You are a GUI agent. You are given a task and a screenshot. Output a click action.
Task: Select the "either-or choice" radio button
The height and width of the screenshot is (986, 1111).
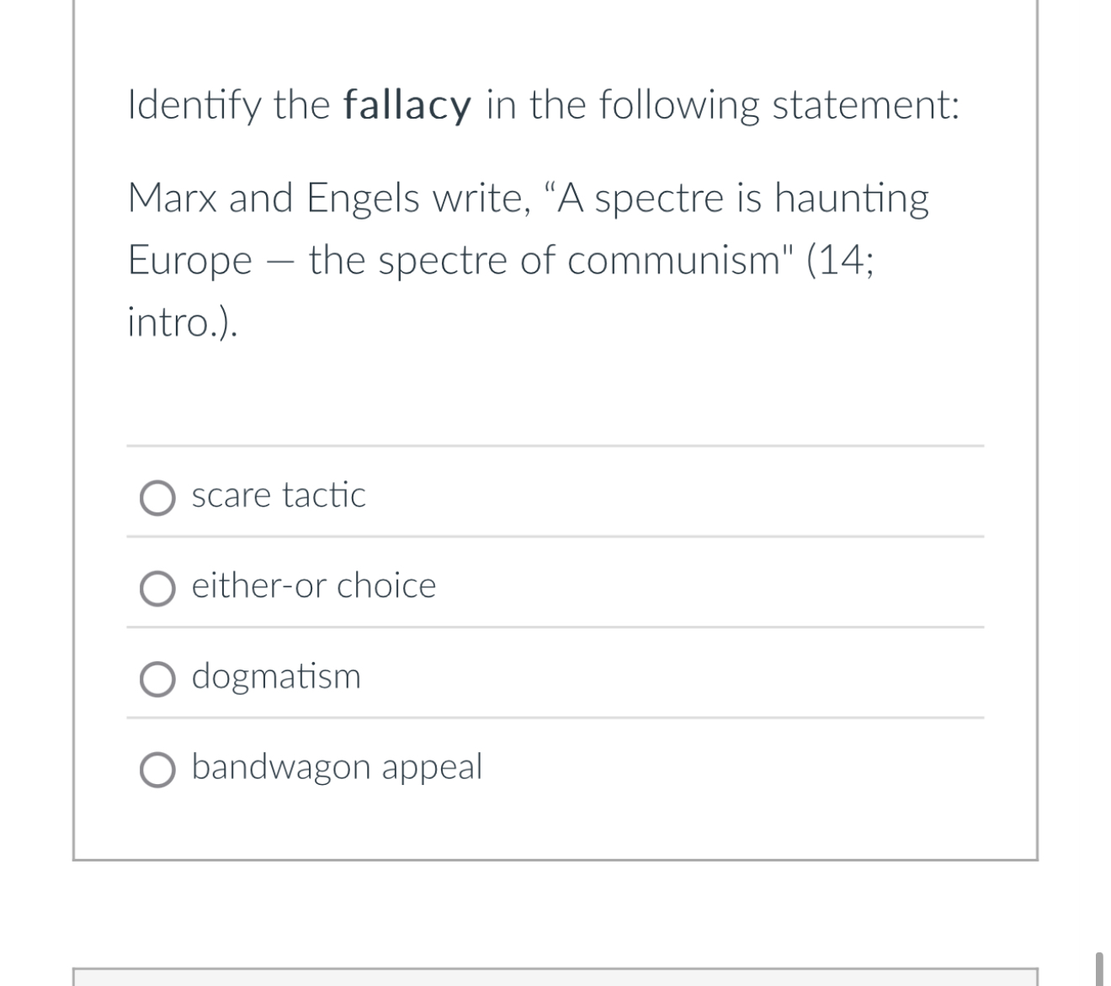tap(157, 588)
